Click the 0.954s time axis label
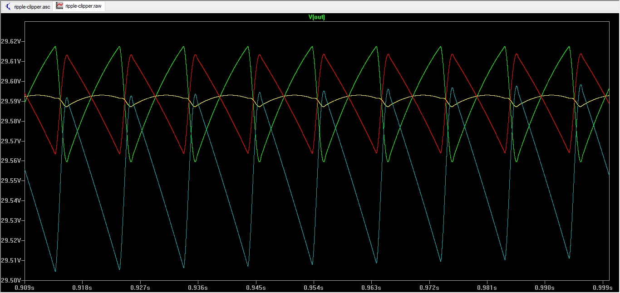Screen dimensions: 620x293 (314, 288)
